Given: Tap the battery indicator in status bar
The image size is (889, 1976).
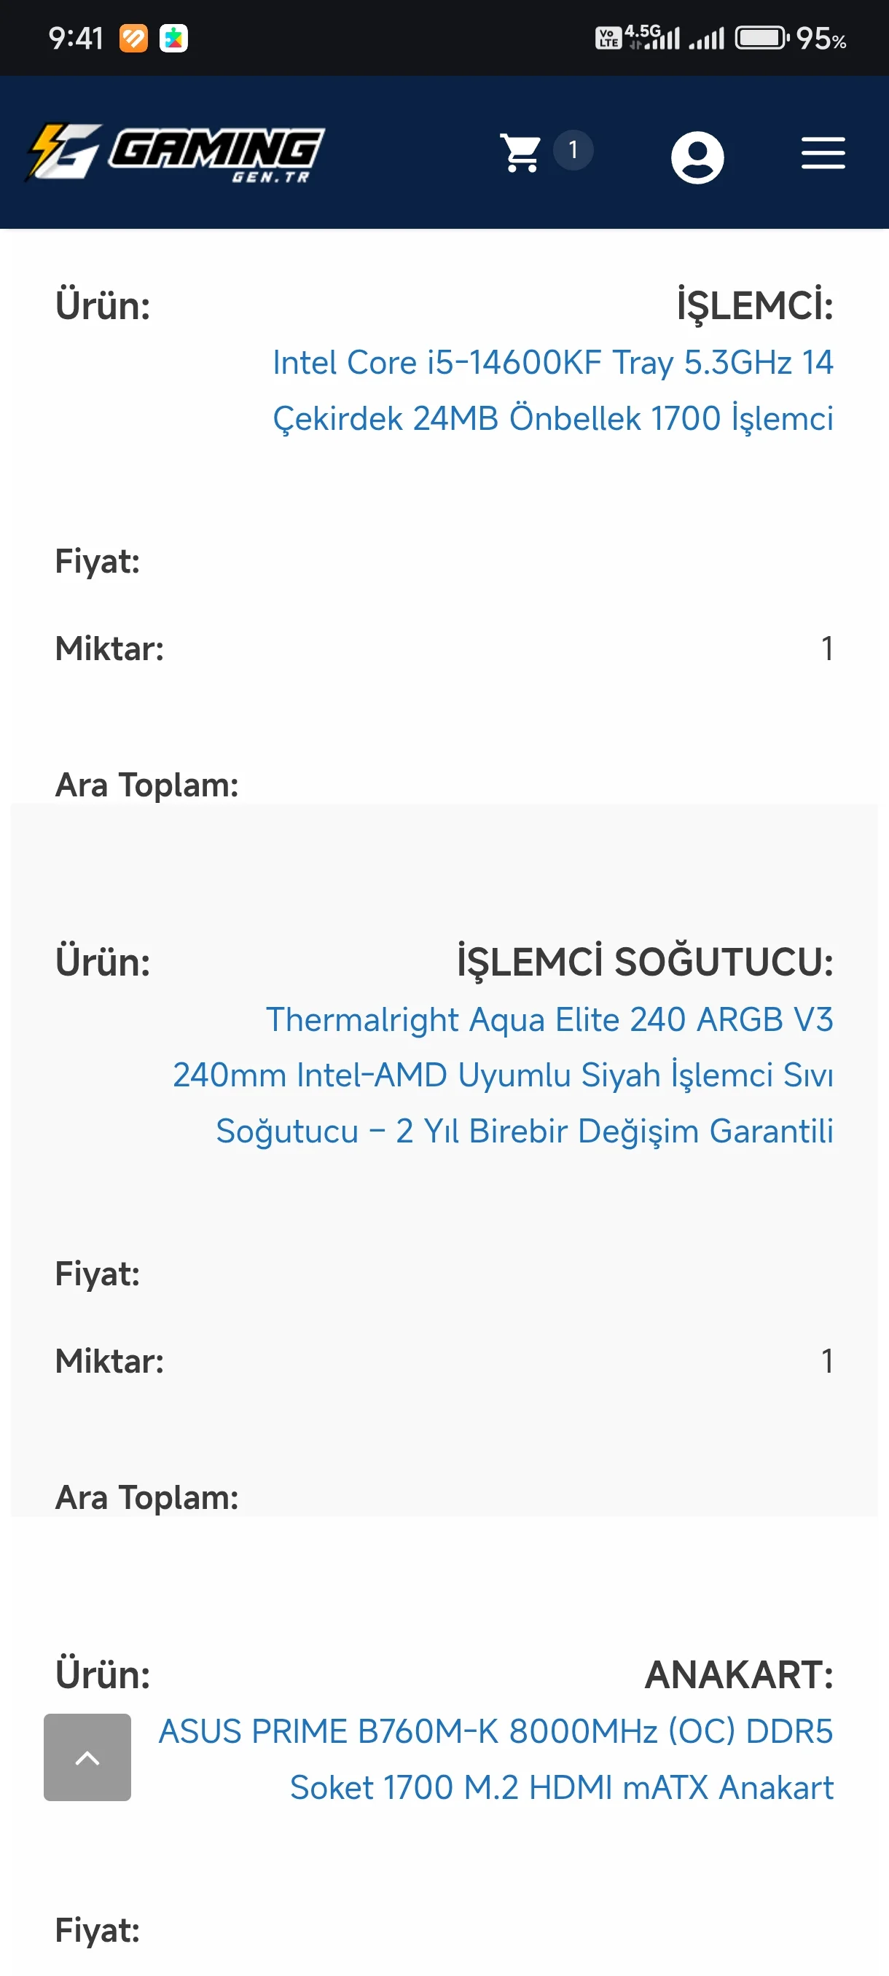Looking at the screenshot, I should (x=761, y=38).
